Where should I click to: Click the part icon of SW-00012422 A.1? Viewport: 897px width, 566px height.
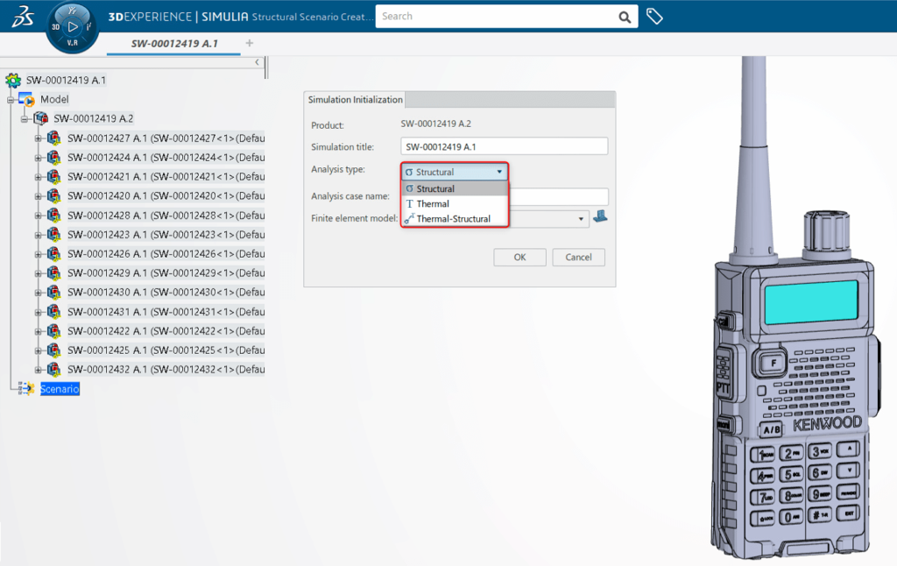pos(53,331)
